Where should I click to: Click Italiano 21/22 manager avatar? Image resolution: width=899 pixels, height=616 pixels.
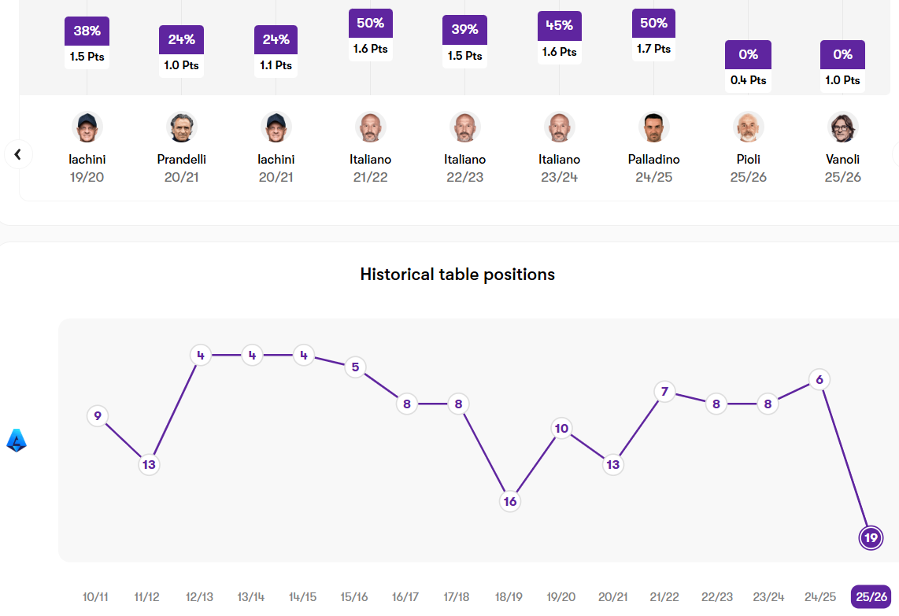point(371,127)
